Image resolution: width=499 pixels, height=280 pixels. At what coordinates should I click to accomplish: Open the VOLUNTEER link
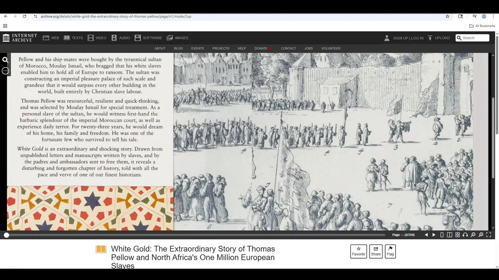click(331, 48)
